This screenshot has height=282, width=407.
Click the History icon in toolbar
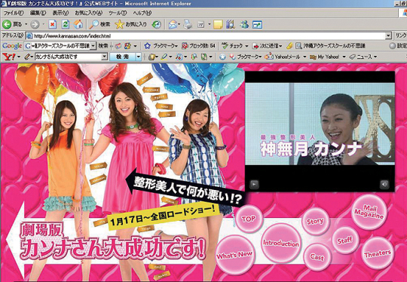coord(156,24)
